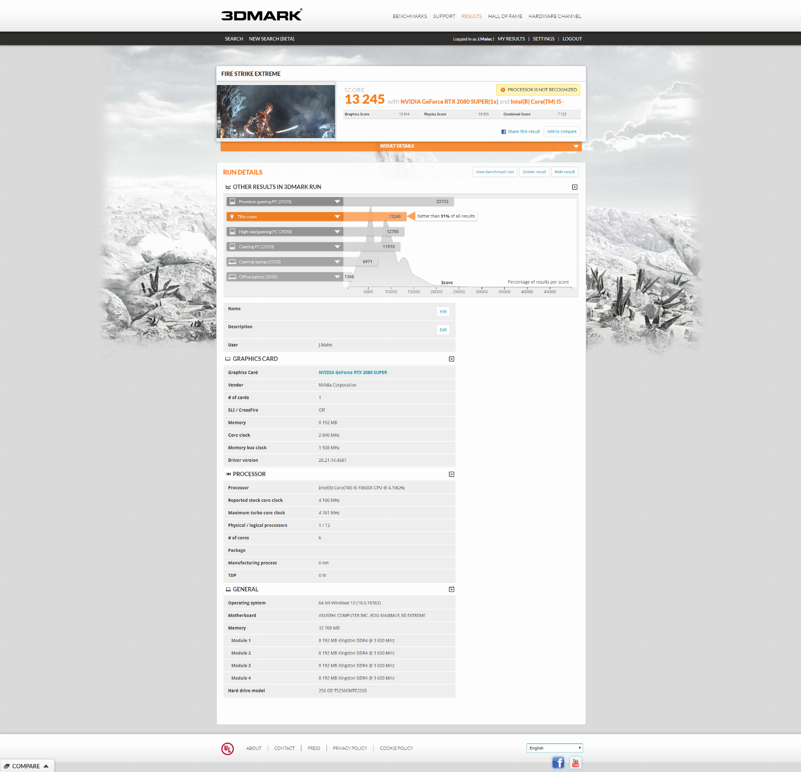Go to the Results menu item
801x772 pixels.
[472, 17]
